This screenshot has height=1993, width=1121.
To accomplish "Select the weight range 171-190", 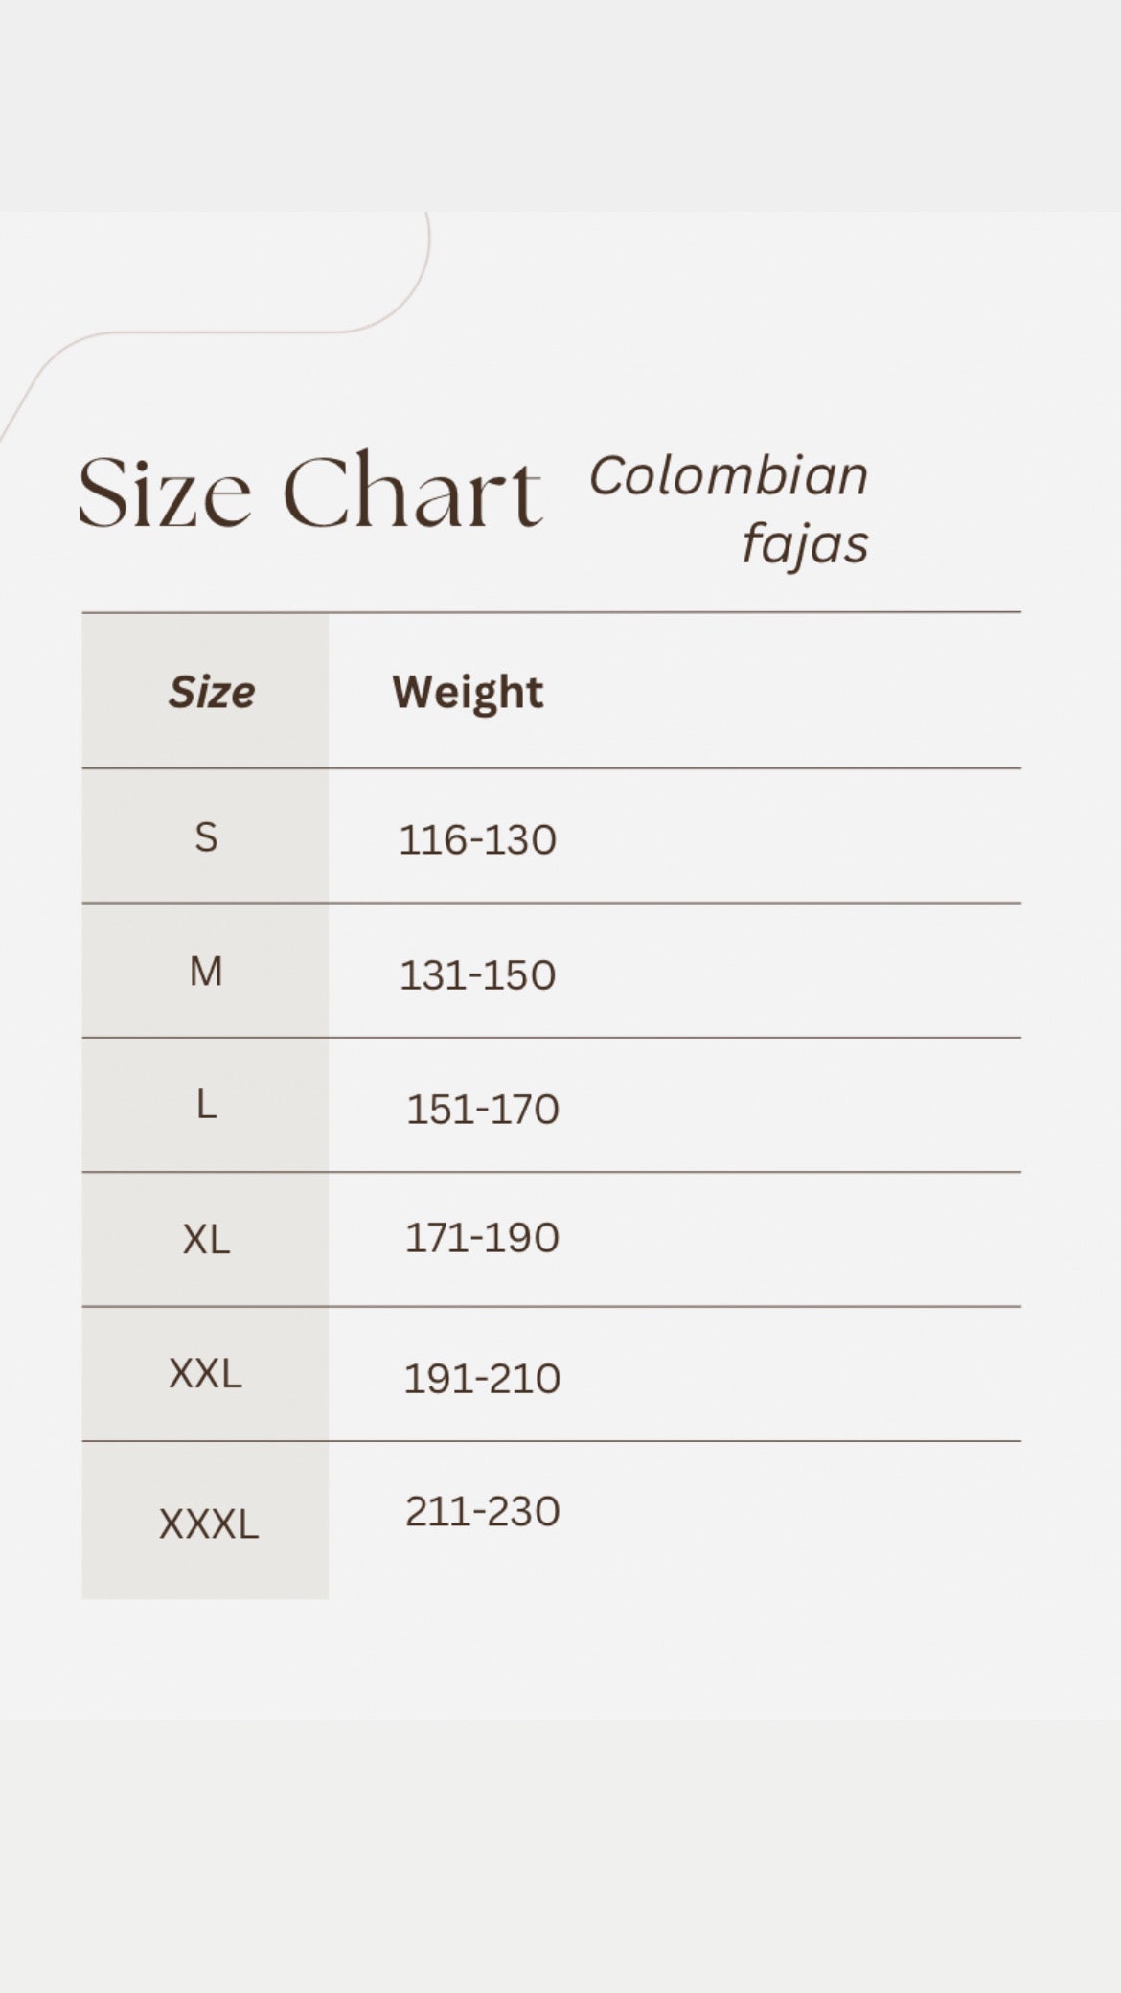I will [482, 1238].
